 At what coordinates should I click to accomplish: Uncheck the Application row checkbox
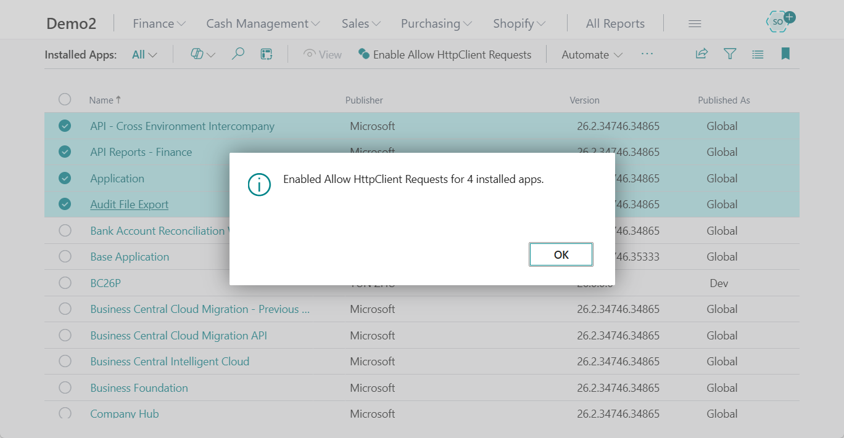(x=65, y=178)
